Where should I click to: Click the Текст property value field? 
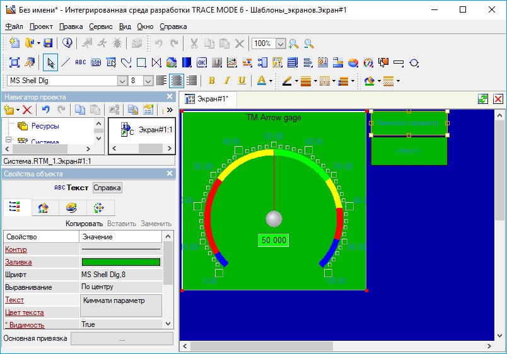coord(121,305)
